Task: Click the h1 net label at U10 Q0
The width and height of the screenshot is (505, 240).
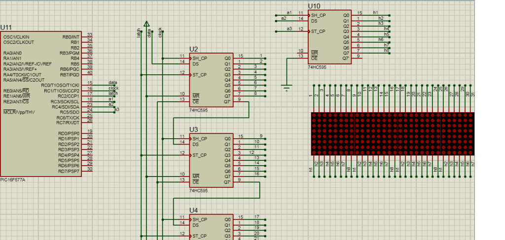Action: [375, 12]
